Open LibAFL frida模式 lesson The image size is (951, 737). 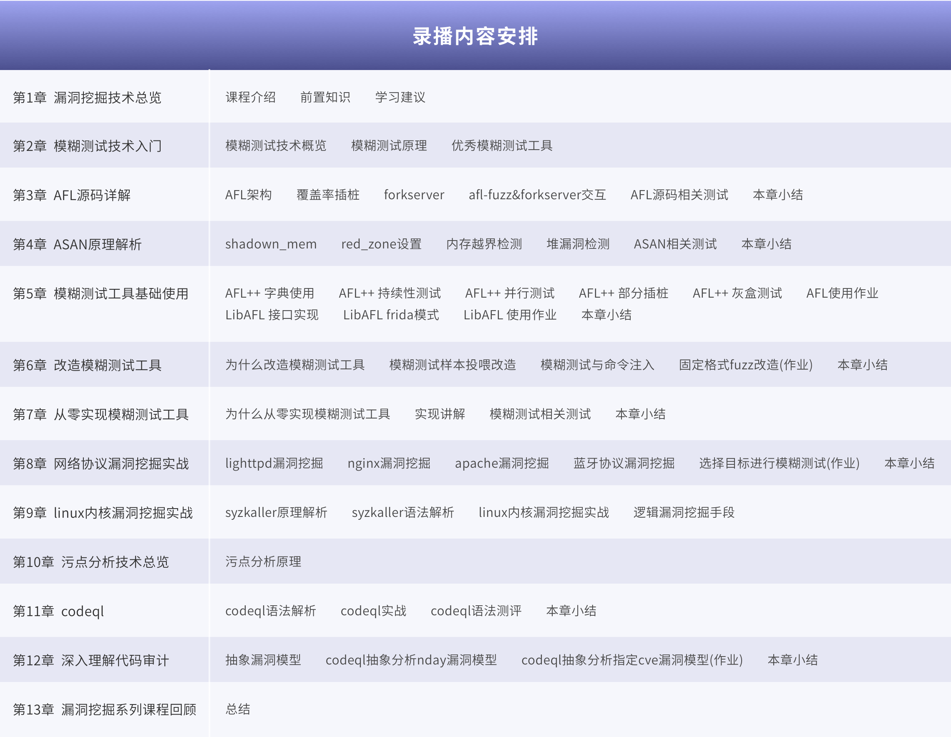(390, 315)
